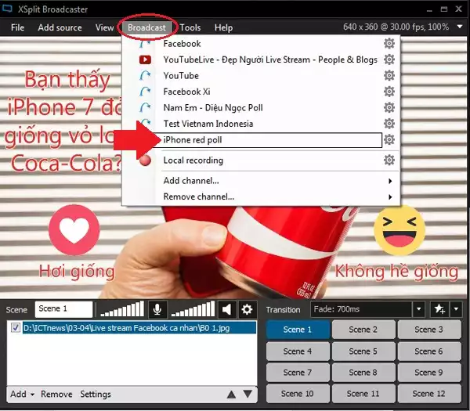Adjust speaker volume level bars
Screen dimensions: 470x411
193,309
